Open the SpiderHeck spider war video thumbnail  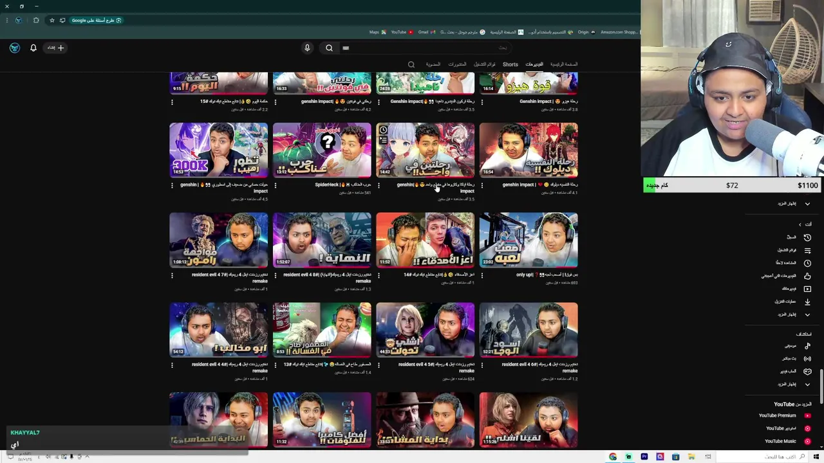pyautogui.click(x=322, y=150)
